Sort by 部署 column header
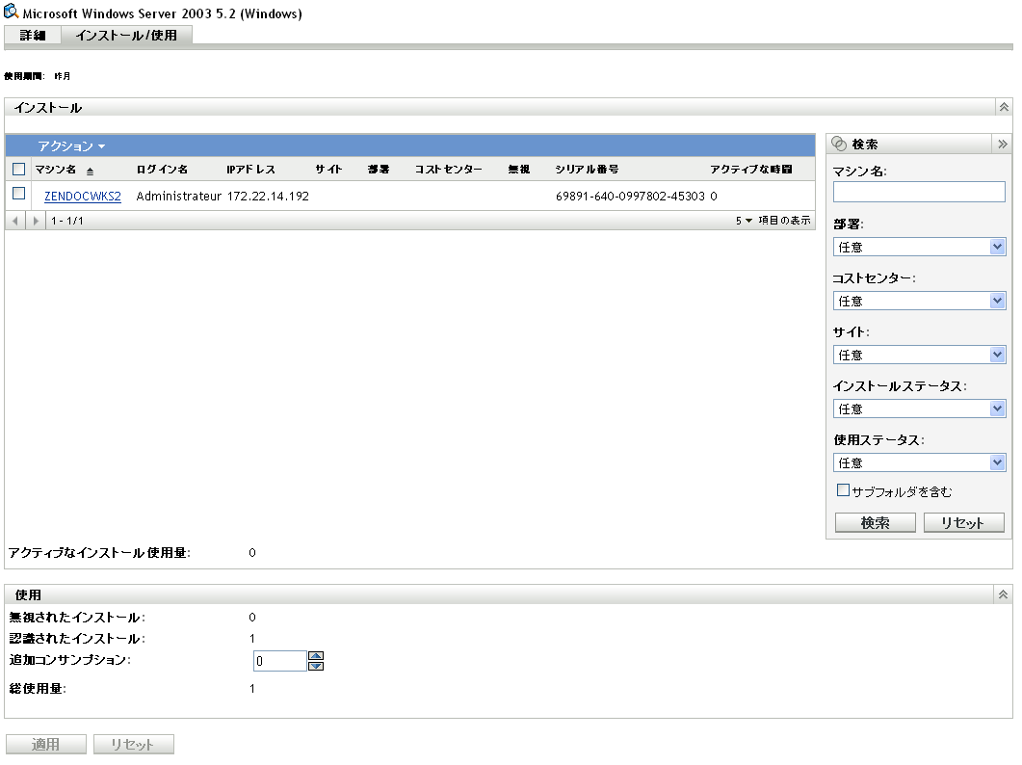1022x765 pixels. tap(378, 170)
